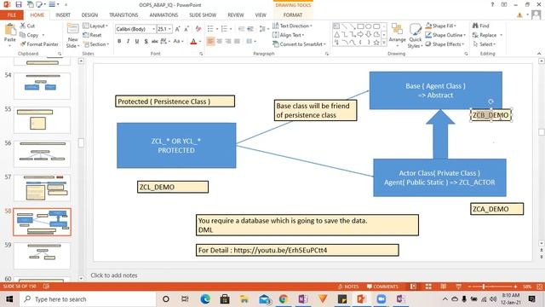Image resolution: width=545 pixels, height=307 pixels.
Task: Click Reset slide button
Action: coord(92,35)
